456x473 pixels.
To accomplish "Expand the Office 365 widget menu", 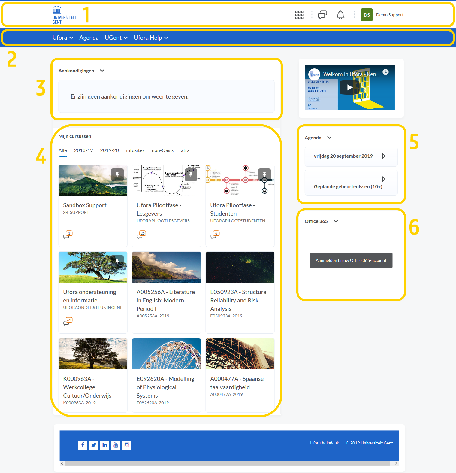I will pyautogui.click(x=336, y=221).
